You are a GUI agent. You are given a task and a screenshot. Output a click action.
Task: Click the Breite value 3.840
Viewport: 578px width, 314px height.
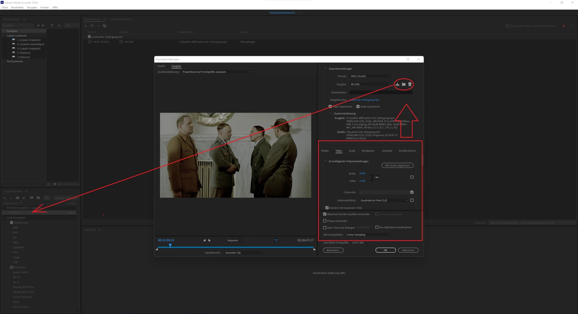[362, 174]
